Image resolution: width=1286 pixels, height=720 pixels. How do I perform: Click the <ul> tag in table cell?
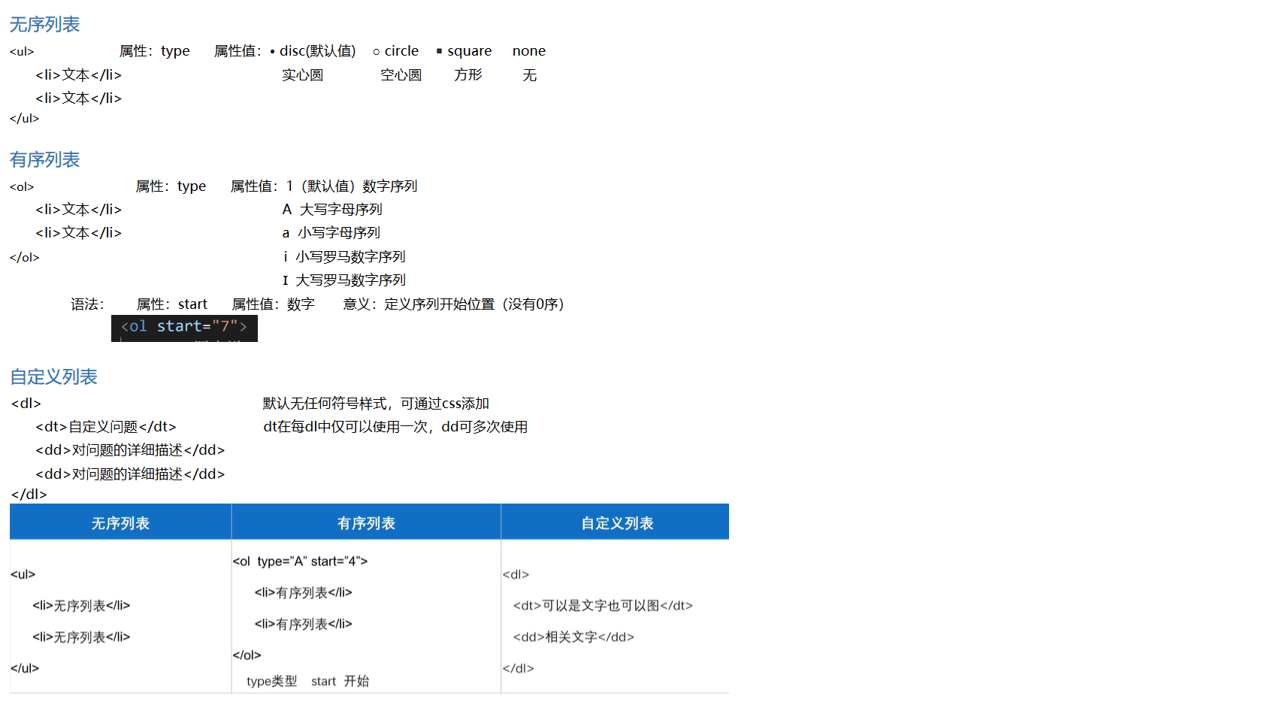(23, 574)
